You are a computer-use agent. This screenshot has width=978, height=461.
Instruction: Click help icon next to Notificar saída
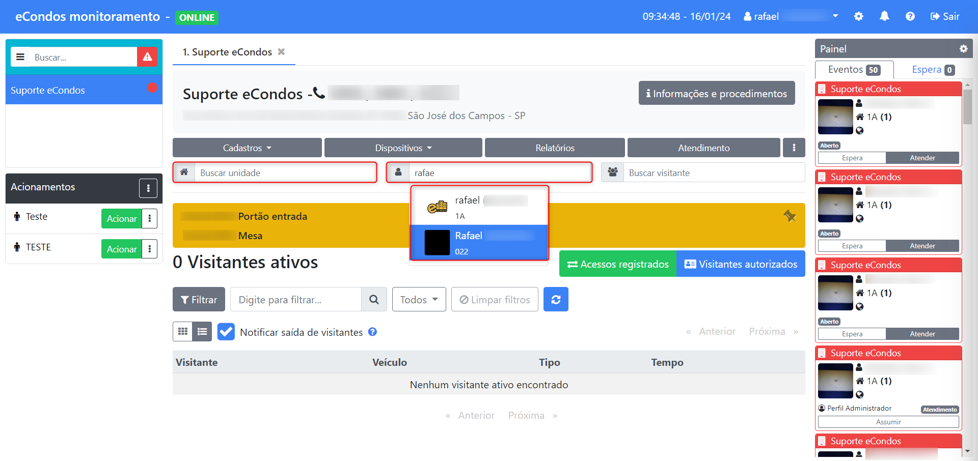tap(372, 332)
